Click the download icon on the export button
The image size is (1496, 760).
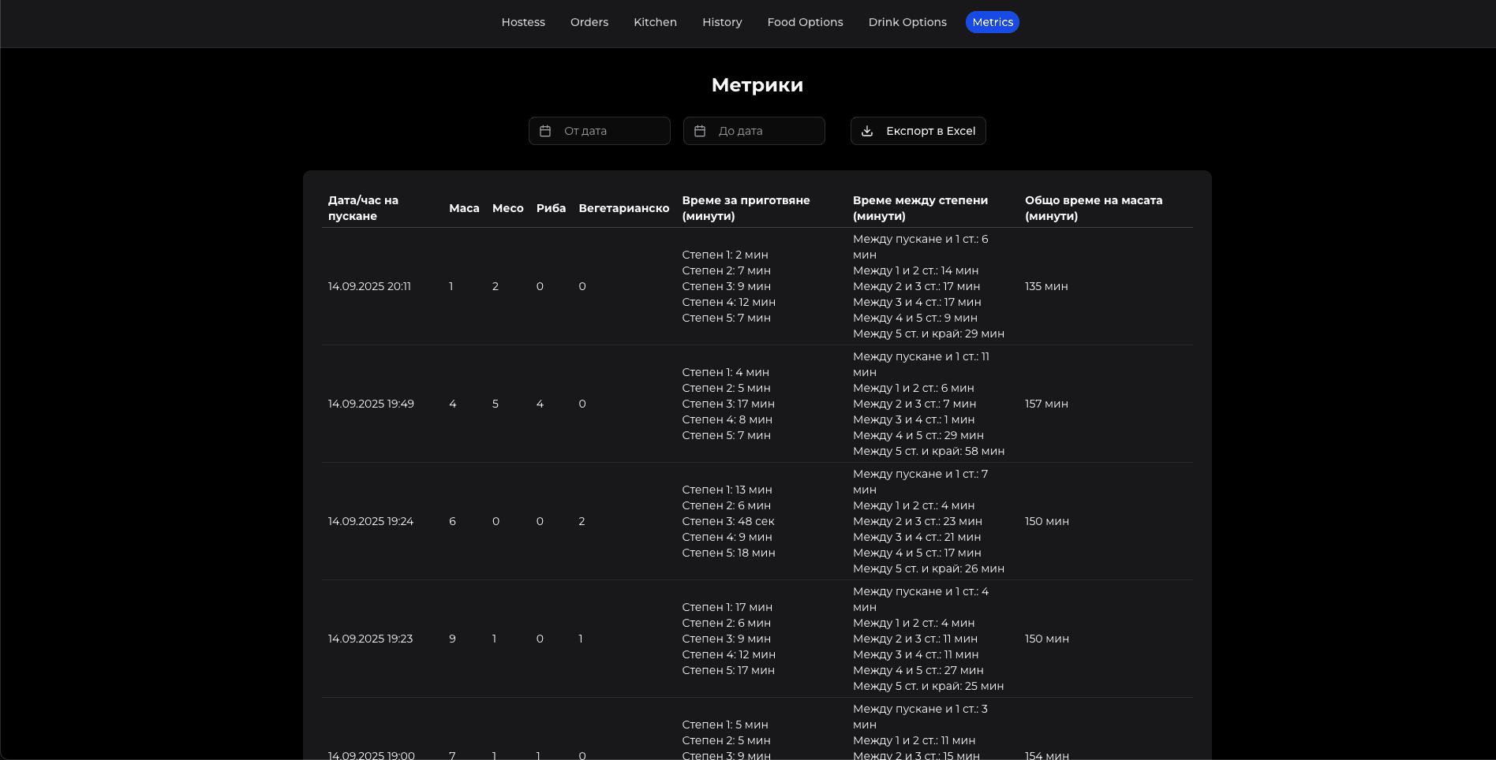pos(867,131)
